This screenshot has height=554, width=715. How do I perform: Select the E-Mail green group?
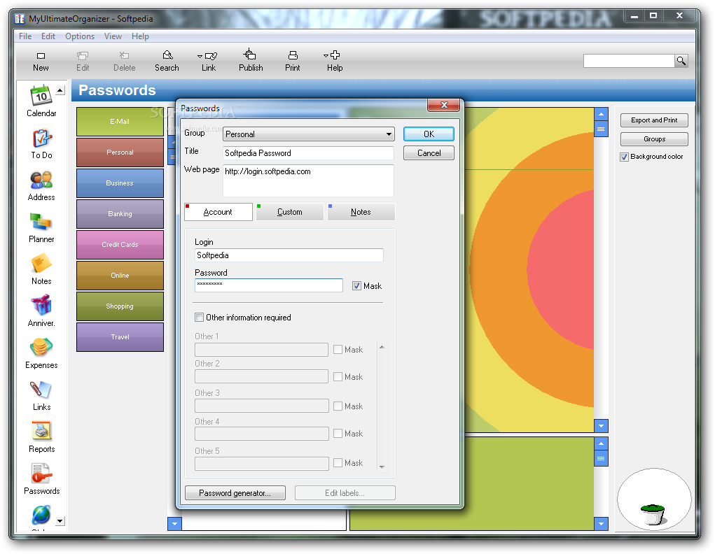120,122
